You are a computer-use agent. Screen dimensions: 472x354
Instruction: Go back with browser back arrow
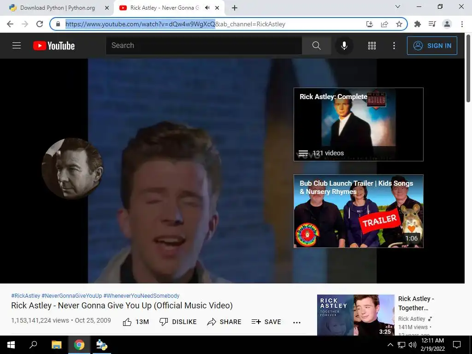pos(10,24)
